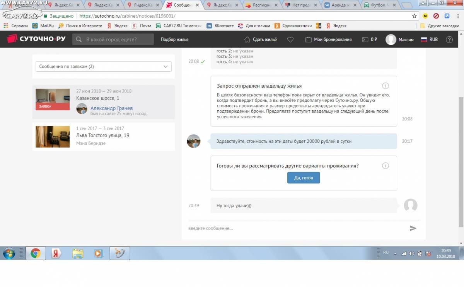The image size is (464, 287).
Task: Click your avatar beside Ну тогда удачи
Action: pyautogui.click(x=411, y=205)
